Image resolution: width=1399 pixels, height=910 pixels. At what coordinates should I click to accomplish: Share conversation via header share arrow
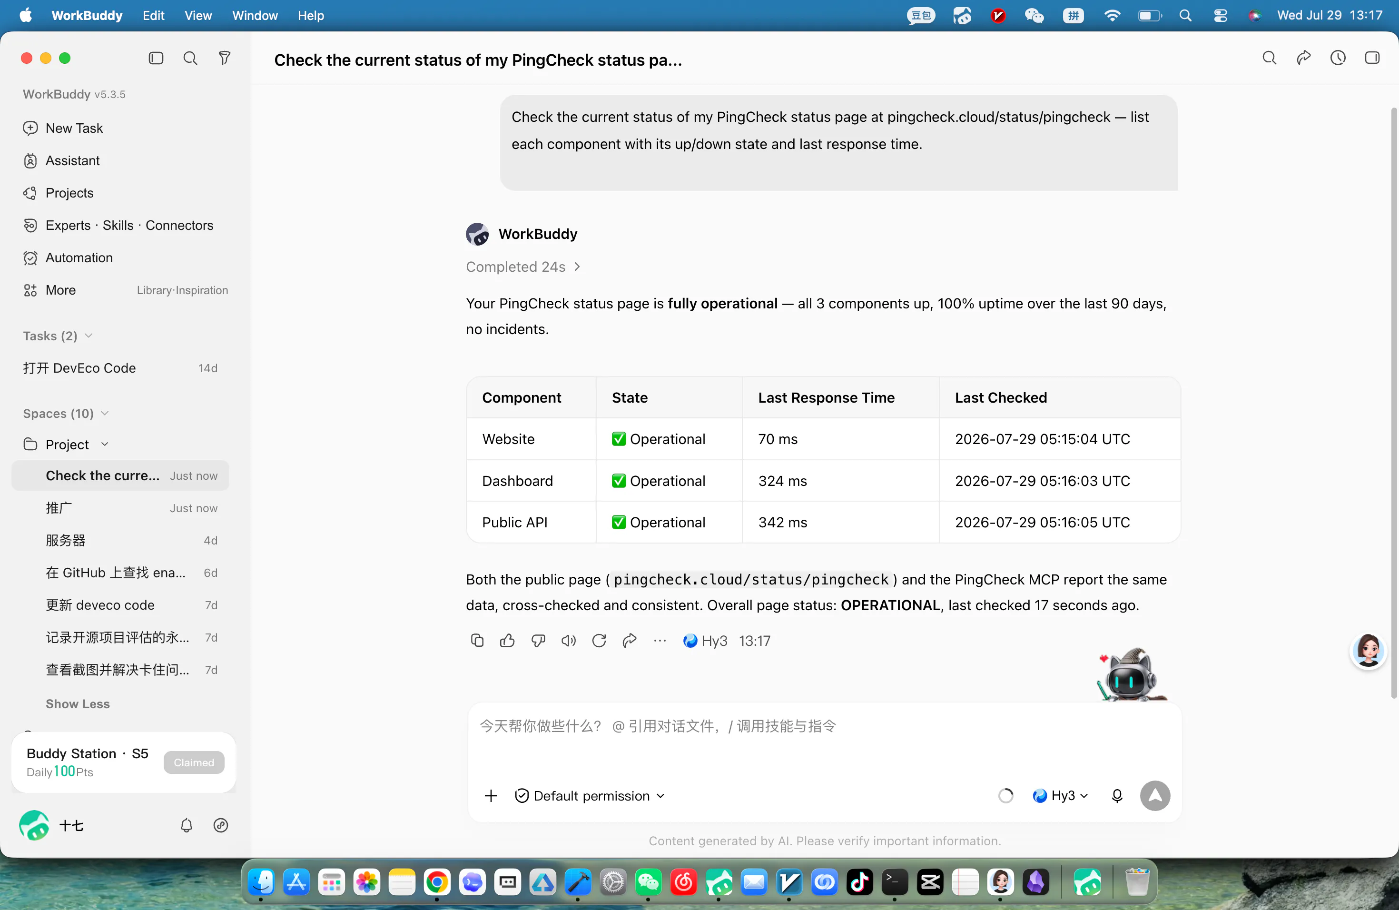(1304, 58)
